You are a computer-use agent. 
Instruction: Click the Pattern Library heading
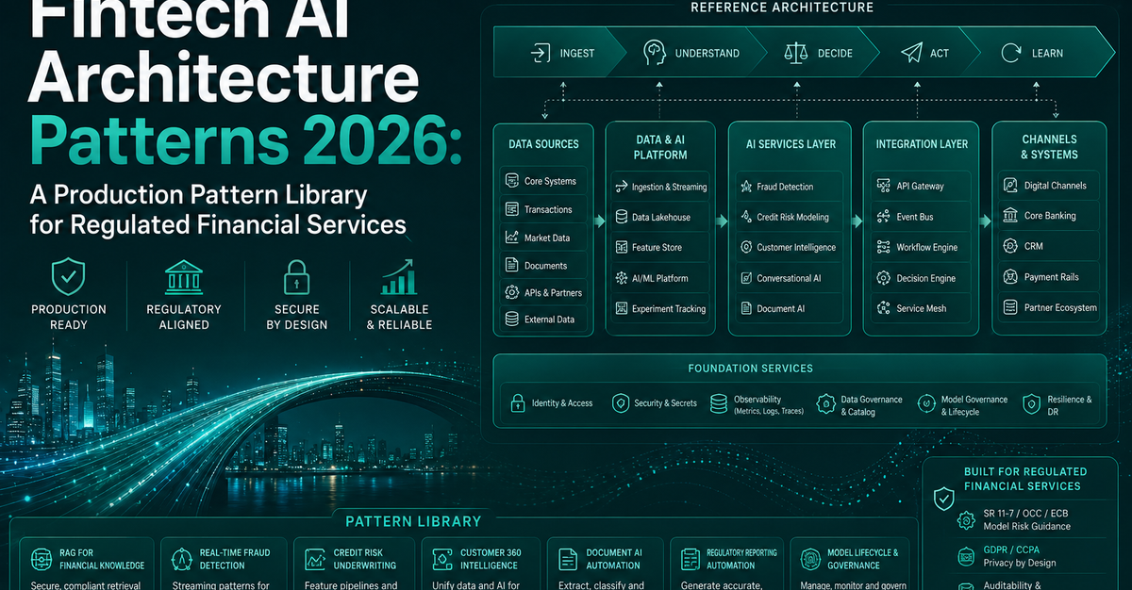coord(413,521)
